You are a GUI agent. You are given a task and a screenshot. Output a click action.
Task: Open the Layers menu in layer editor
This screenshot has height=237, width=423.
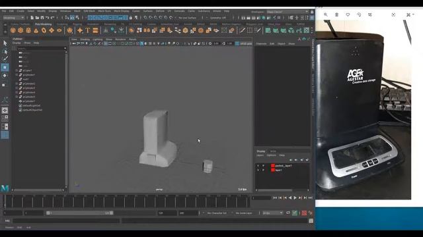coord(260,155)
